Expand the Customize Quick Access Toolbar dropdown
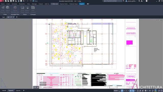 point(31,1)
